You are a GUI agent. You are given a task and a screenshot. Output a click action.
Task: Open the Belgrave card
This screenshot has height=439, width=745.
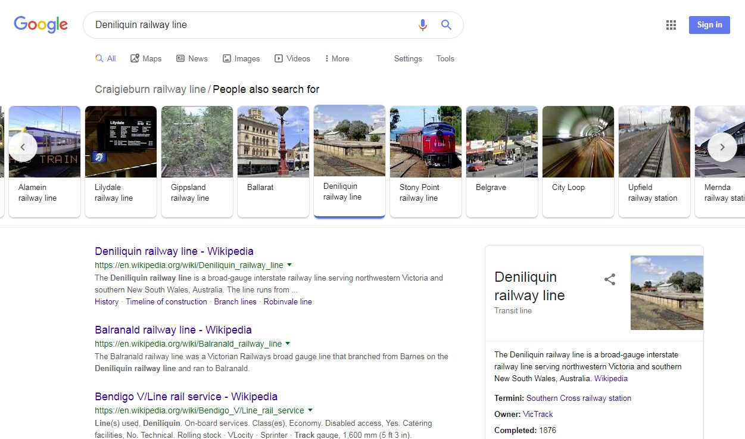tap(502, 161)
